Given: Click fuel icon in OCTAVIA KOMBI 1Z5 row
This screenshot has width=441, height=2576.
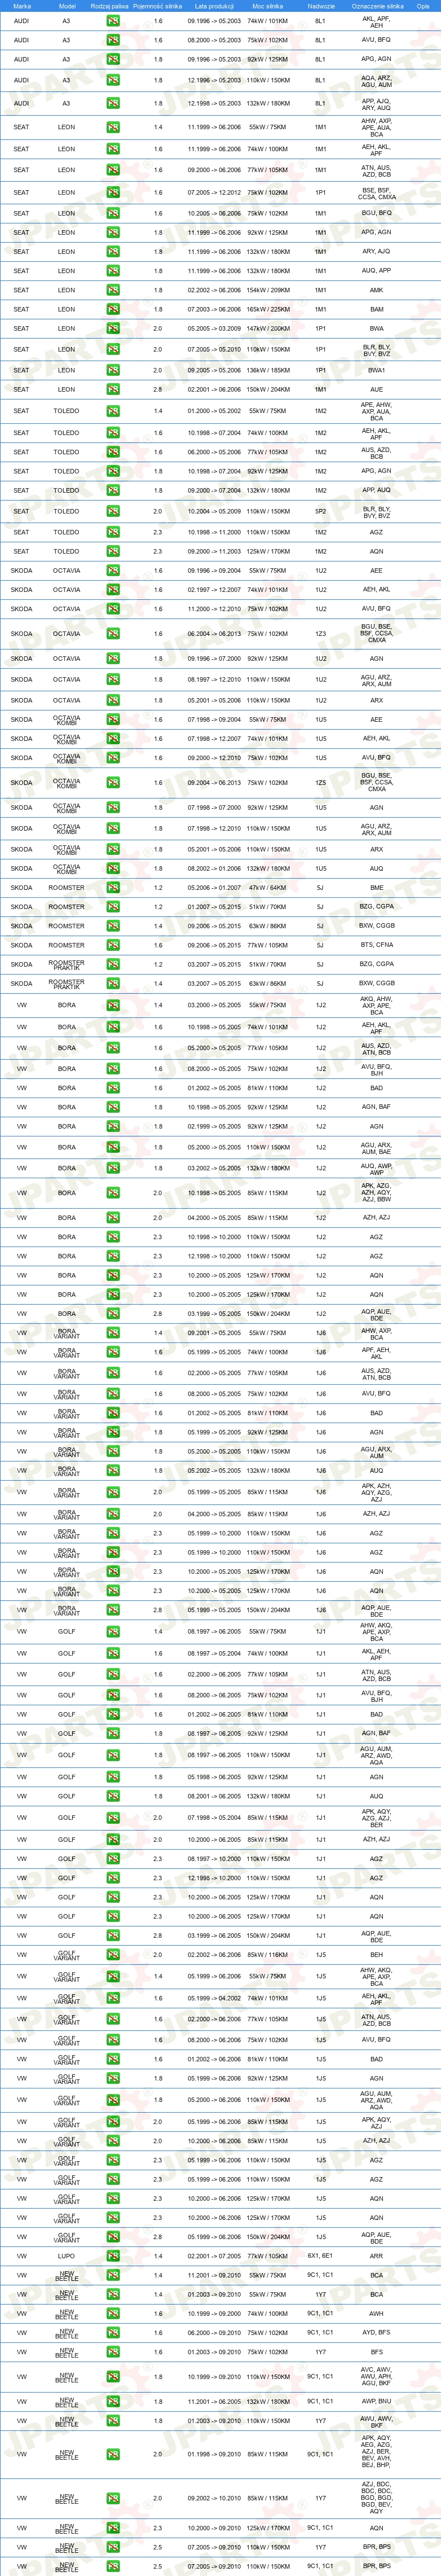Looking at the screenshot, I should pyautogui.click(x=113, y=783).
